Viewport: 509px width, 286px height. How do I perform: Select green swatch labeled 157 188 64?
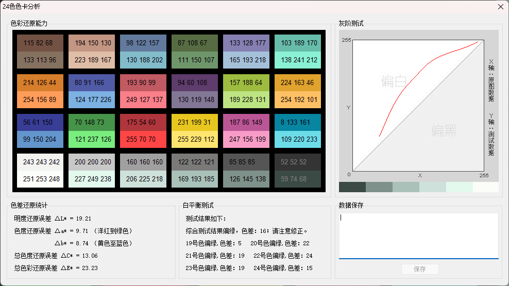[246, 82]
